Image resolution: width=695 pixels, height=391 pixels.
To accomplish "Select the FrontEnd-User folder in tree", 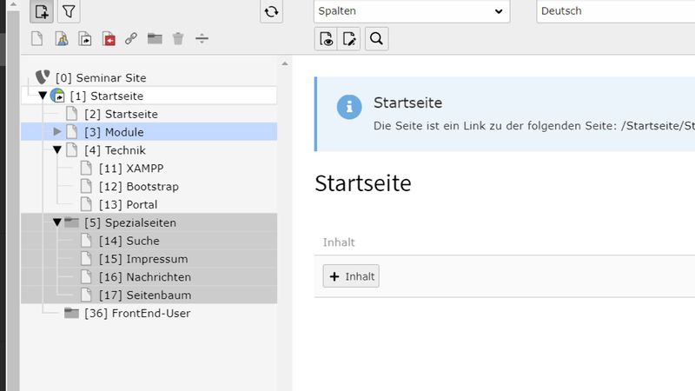I will pyautogui.click(x=137, y=313).
